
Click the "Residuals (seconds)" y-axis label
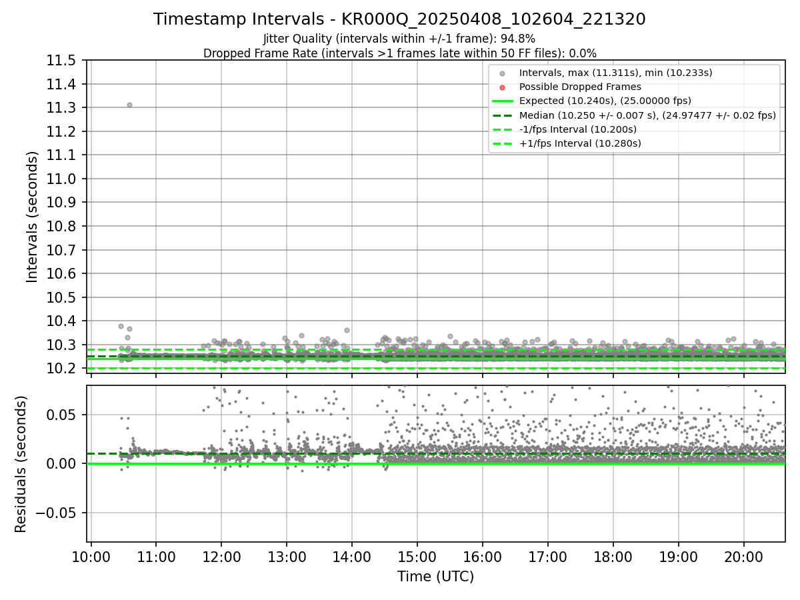(21, 464)
